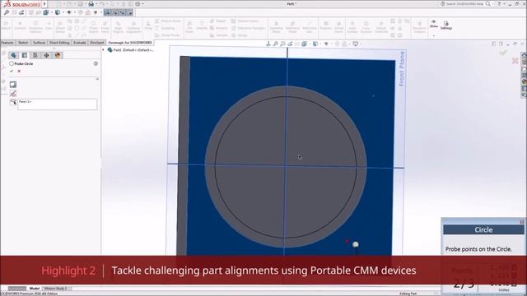Open the Print dropdown arrow
The width and height of the screenshot is (527, 296).
[x=96, y=4]
